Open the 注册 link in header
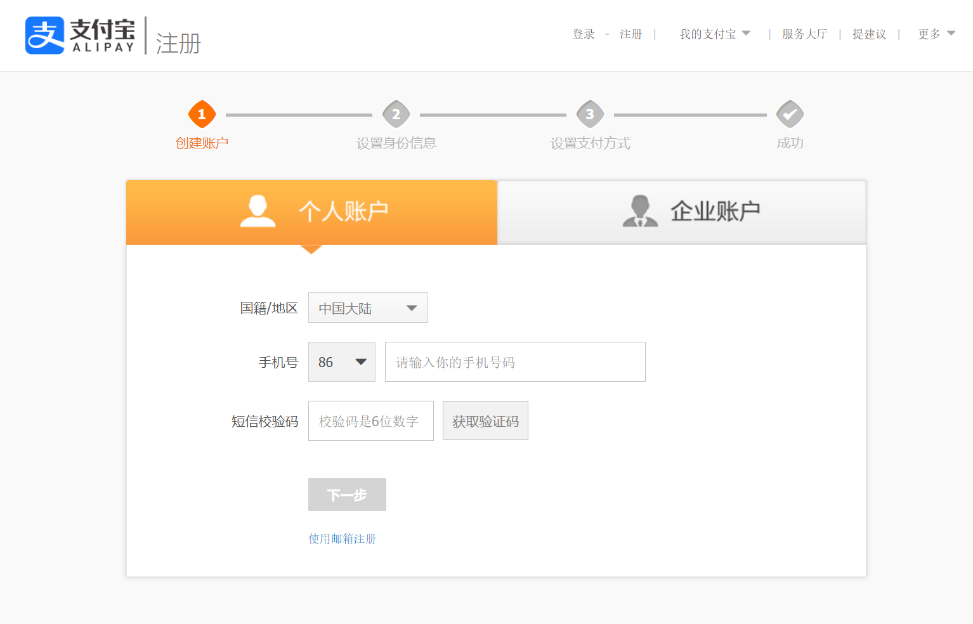 click(x=631, y=34)
